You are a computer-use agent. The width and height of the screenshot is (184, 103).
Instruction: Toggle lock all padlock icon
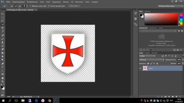pos(157,64)
